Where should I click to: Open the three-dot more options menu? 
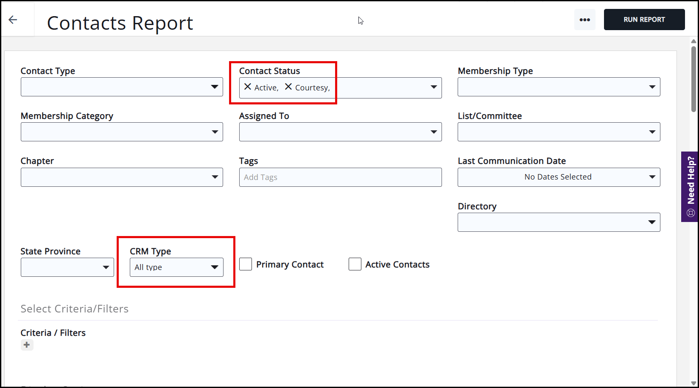coord(584,20)
